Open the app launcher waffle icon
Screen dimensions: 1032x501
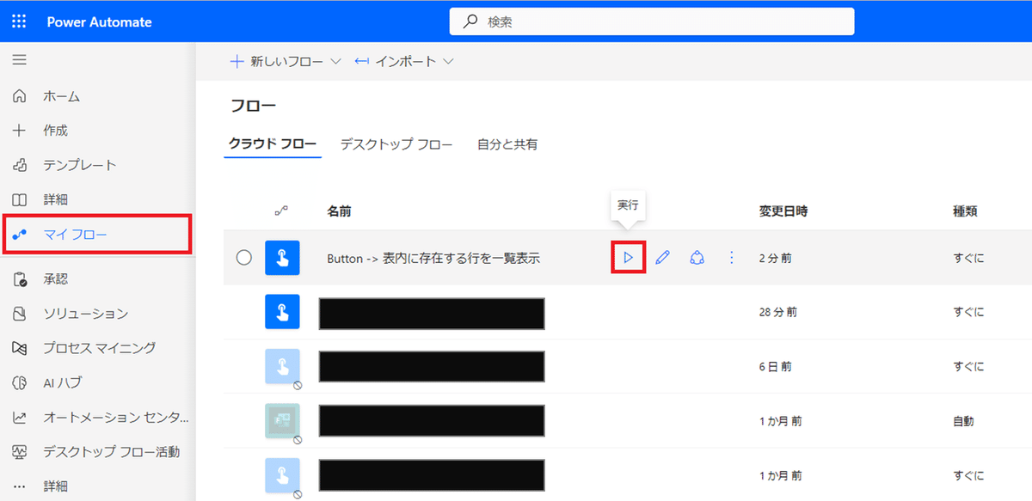[19, 21]
